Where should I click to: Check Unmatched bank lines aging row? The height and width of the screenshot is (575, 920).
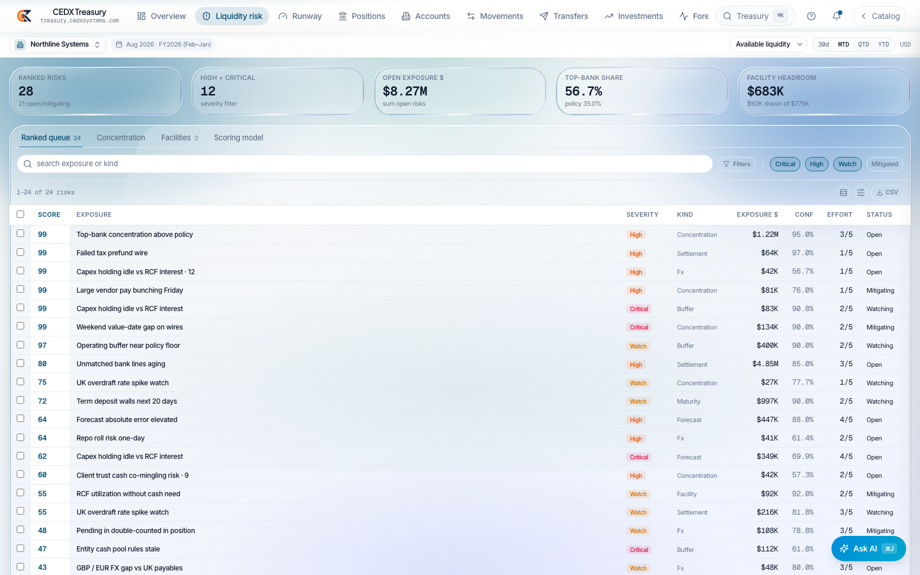tap(21, 363)
